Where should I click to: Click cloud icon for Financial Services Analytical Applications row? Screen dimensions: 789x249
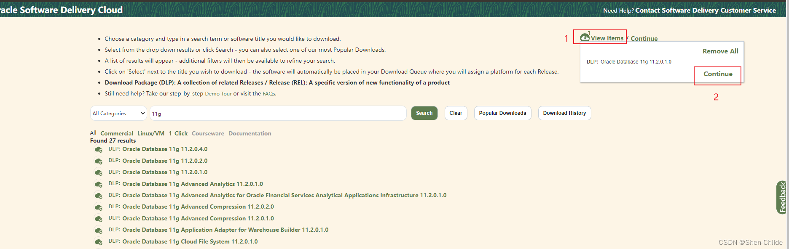99,196
